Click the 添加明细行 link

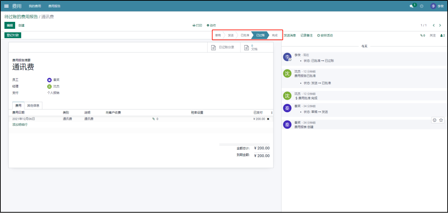[x=20, y=125]
